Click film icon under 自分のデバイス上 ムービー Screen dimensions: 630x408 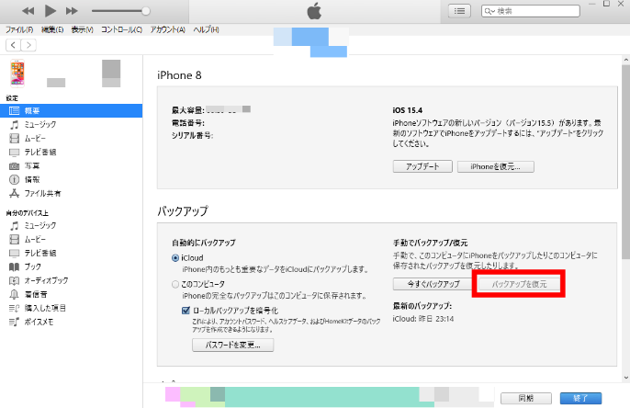click(x=14, y=239)
